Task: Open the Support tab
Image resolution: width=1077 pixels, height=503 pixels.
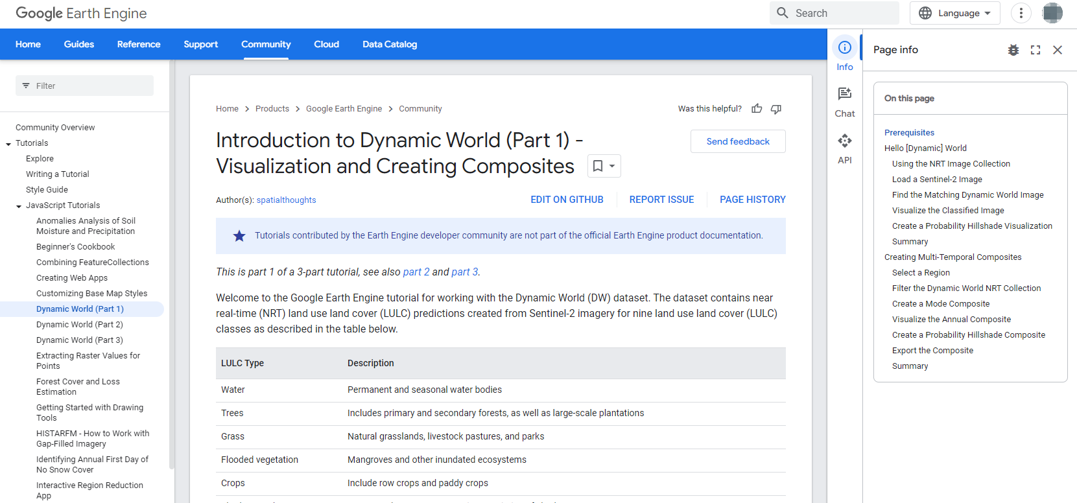Action: tap(201, 44)
